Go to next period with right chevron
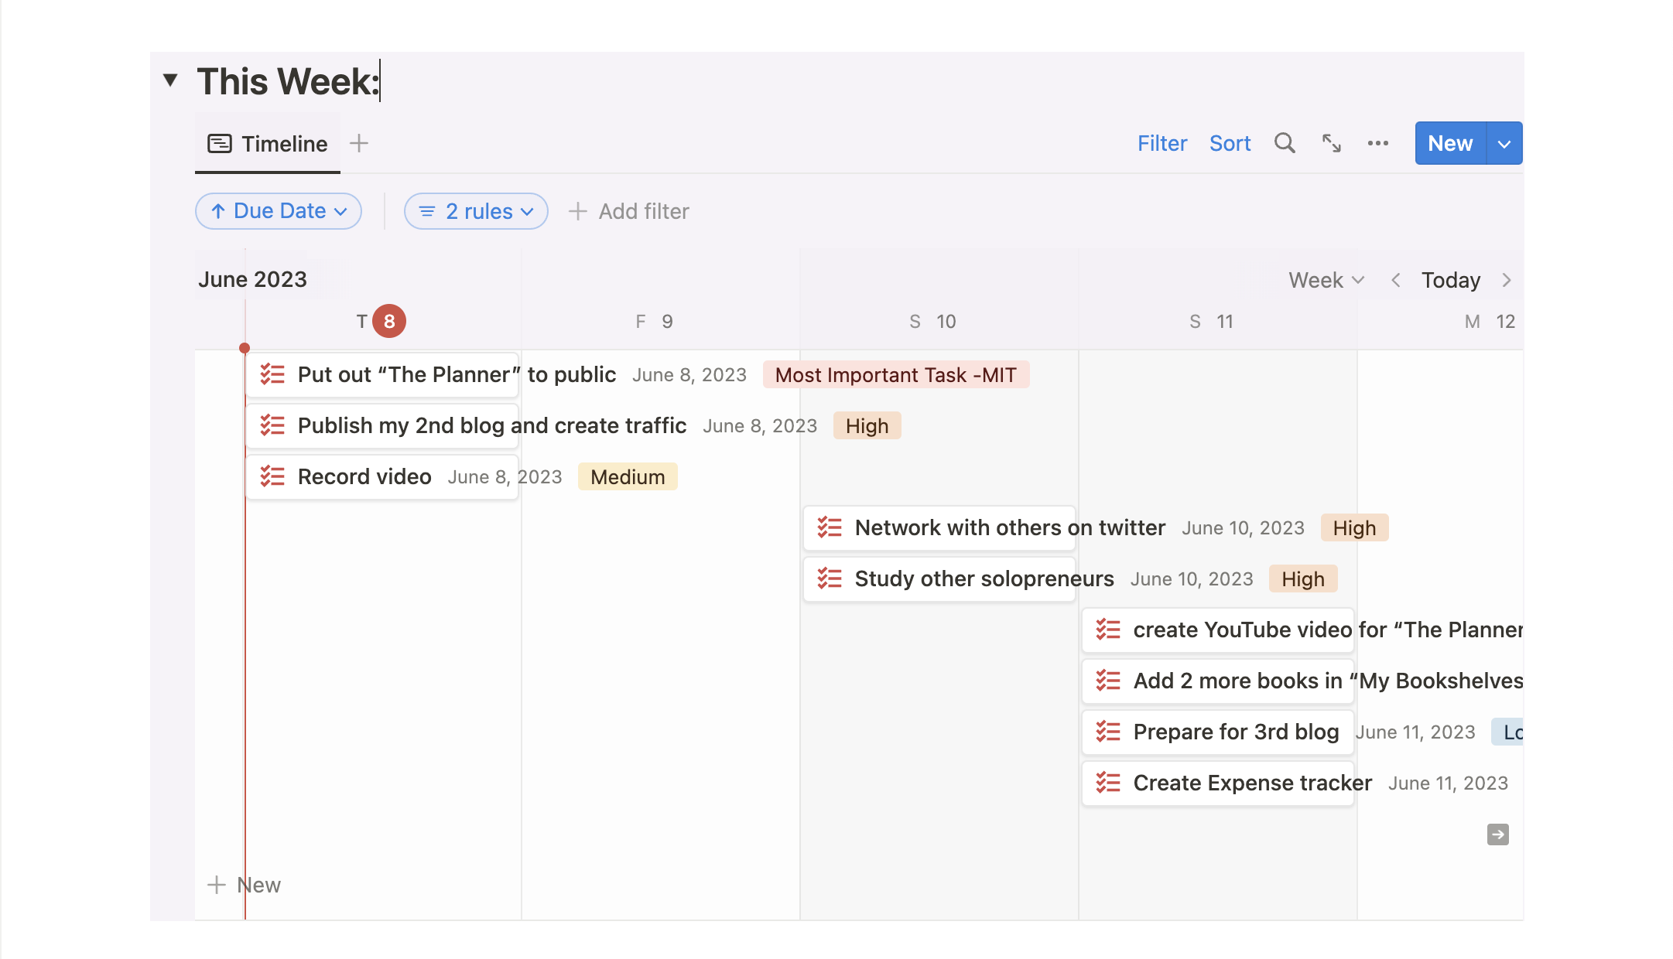 pyautogui.click(x=1507, y=280)
